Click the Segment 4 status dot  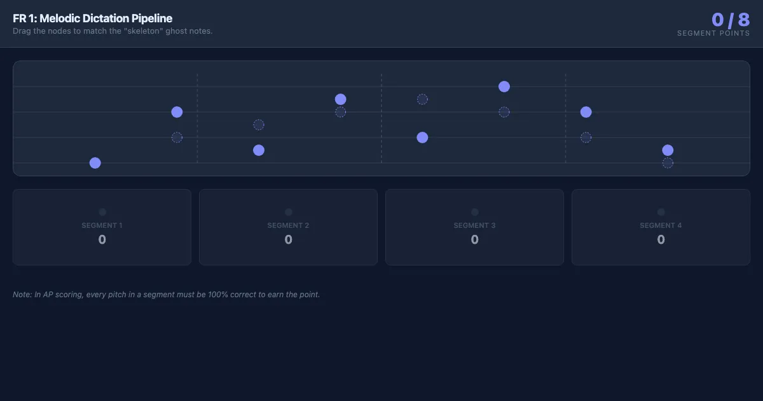[661, 212]
